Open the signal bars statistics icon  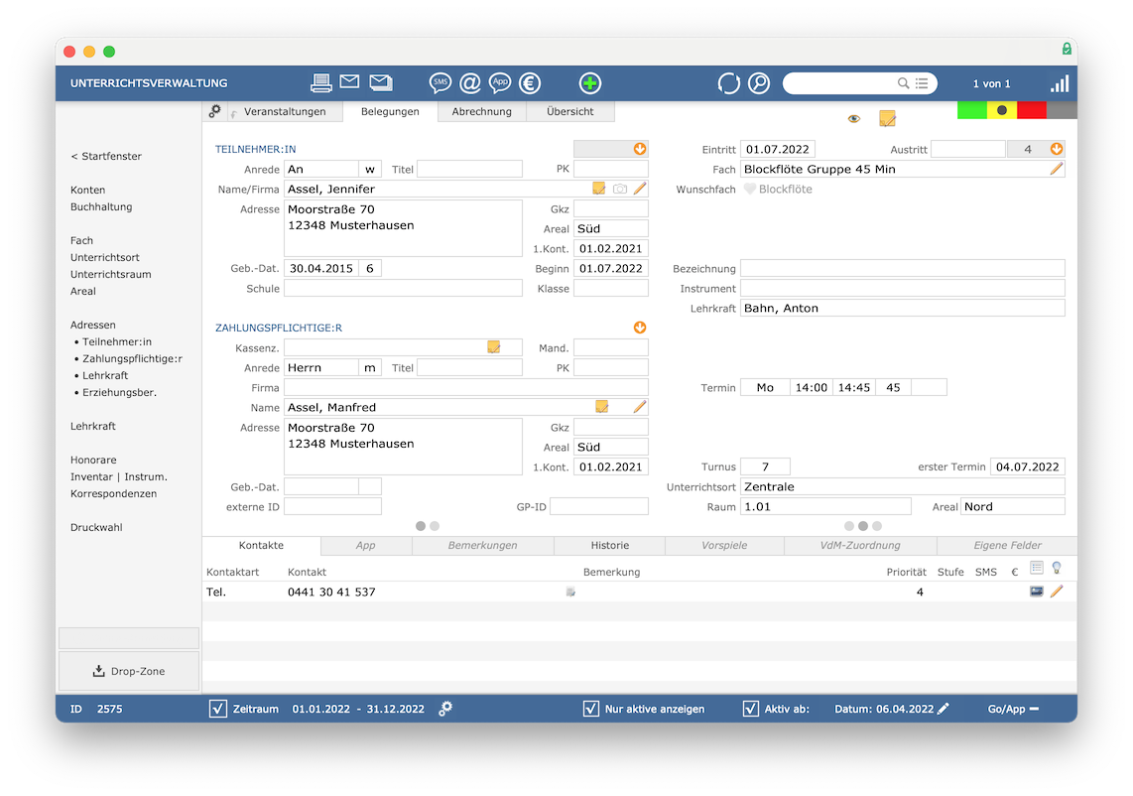coord(1060,83)
